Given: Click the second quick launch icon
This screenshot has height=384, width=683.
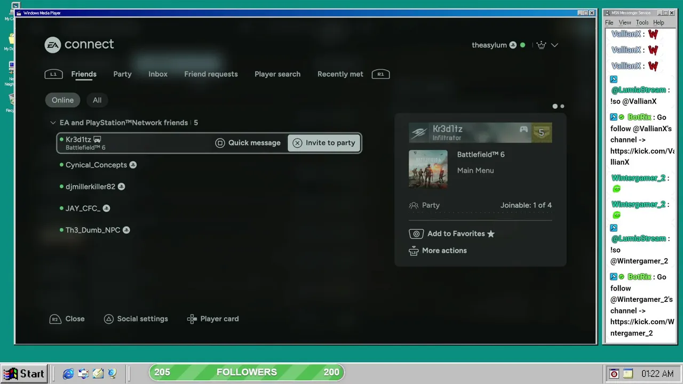Looking at the screenshot, I should coord(83,374).
